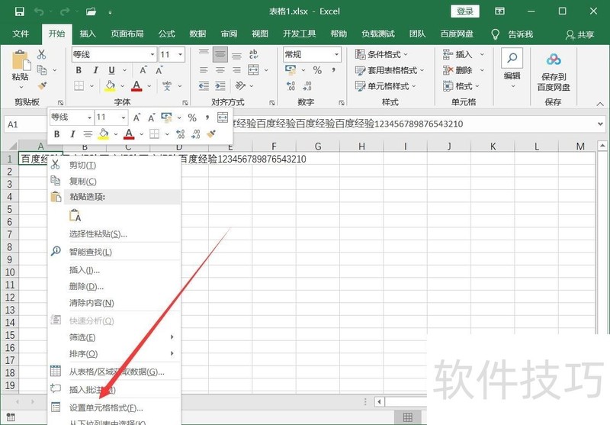The width and height of the screenshot is (610, 425).
Task: Click the Percent Style button in ribbon
Action: coord(317,70)
